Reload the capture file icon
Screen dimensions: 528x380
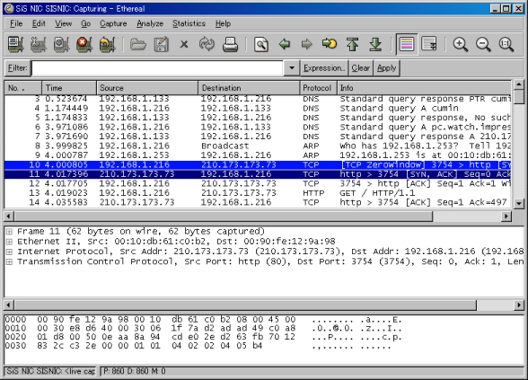tap(207, 44)
